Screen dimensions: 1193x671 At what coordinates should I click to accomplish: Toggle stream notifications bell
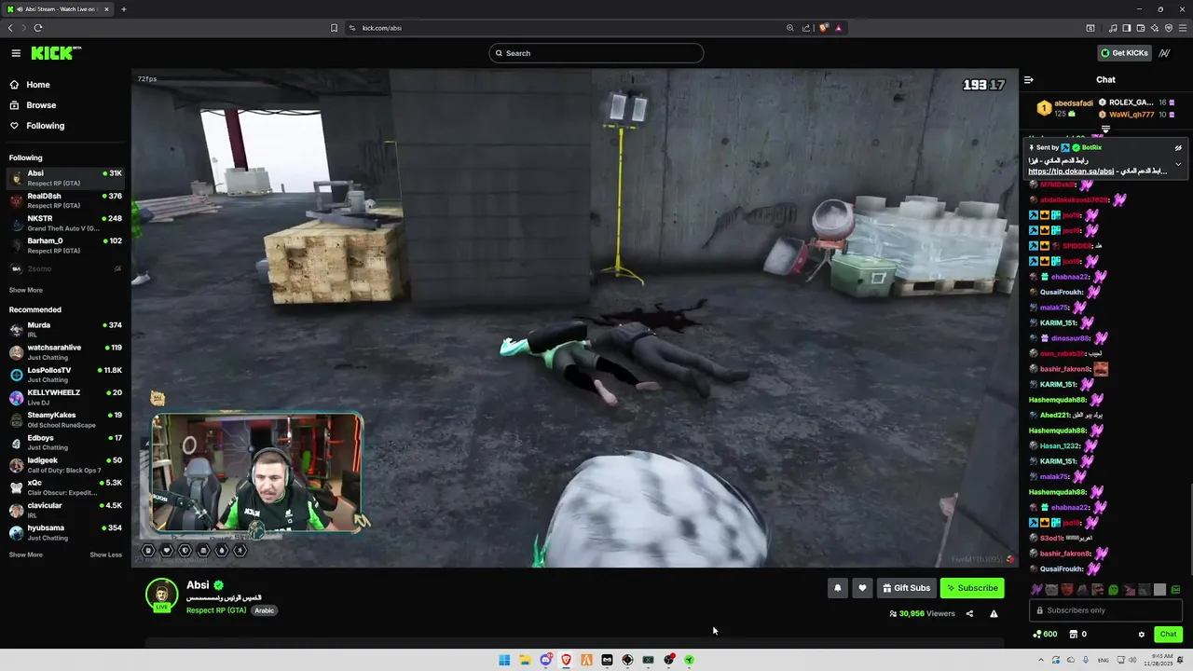tap(837, 588)
